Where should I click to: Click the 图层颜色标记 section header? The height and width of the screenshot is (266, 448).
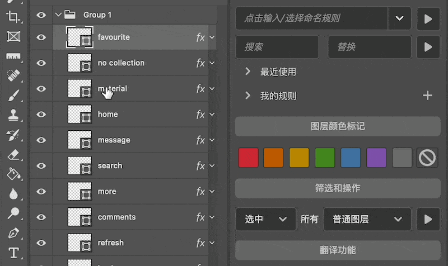tap(338, 126)
